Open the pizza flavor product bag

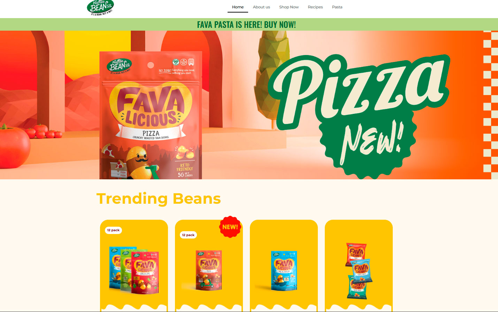(x=208, y=270)
